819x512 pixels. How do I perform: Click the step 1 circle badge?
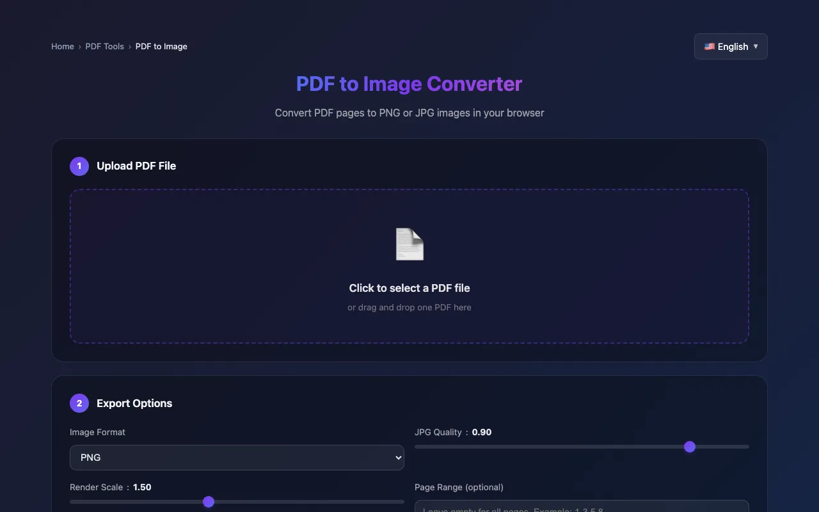pyautogui.click(x=79, y=166)
